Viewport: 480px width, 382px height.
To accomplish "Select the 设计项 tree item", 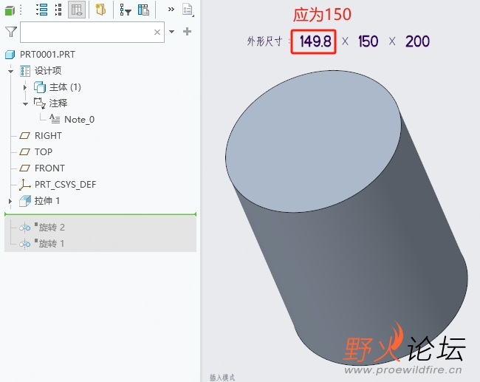I will [x=48, y=71].
